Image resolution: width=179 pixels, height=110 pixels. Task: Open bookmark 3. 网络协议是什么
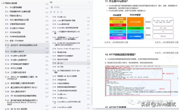(x=14, y=16)
